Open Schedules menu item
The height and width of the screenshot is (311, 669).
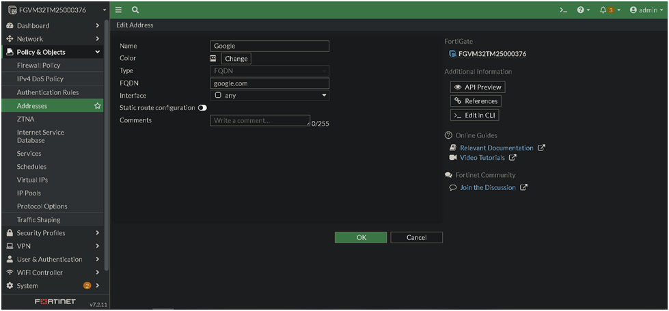coord(53,167)
